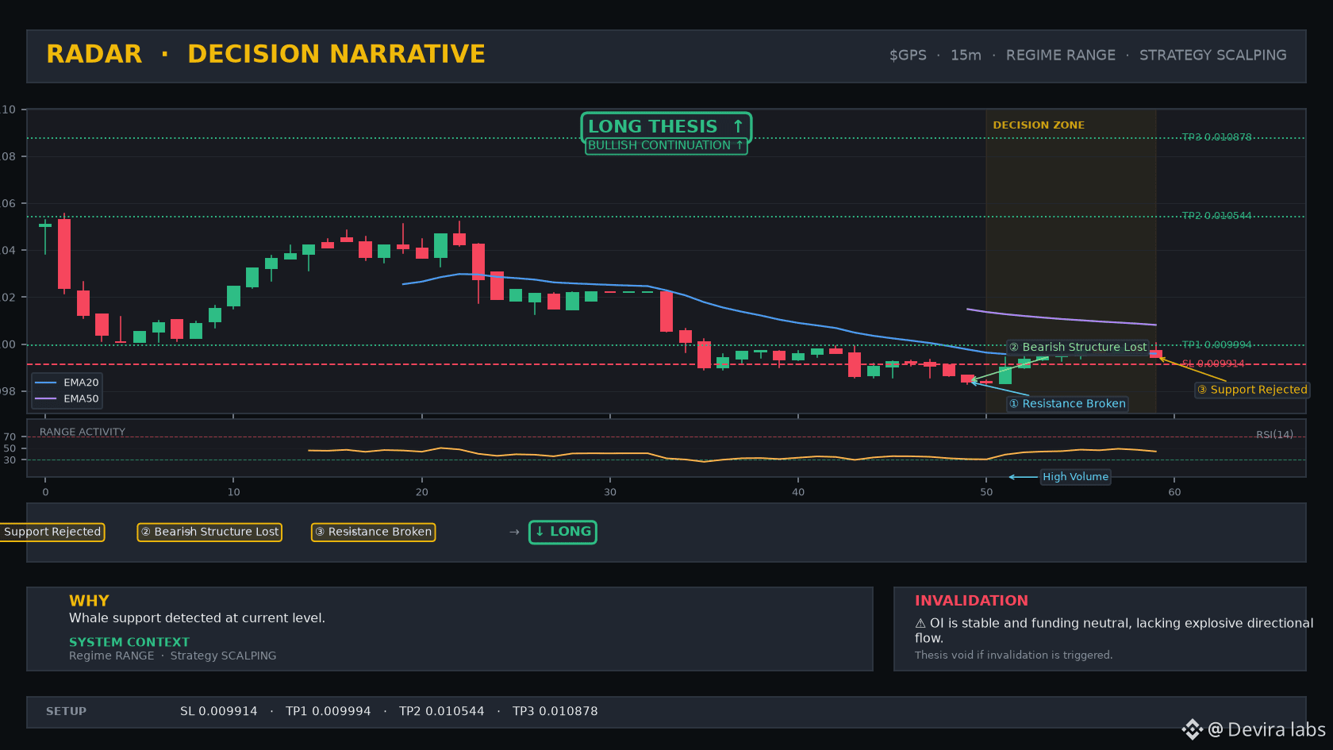
Task: Click the TP3 0.010878 level label
Action: pyautogui.click(x=1216, y=137)
